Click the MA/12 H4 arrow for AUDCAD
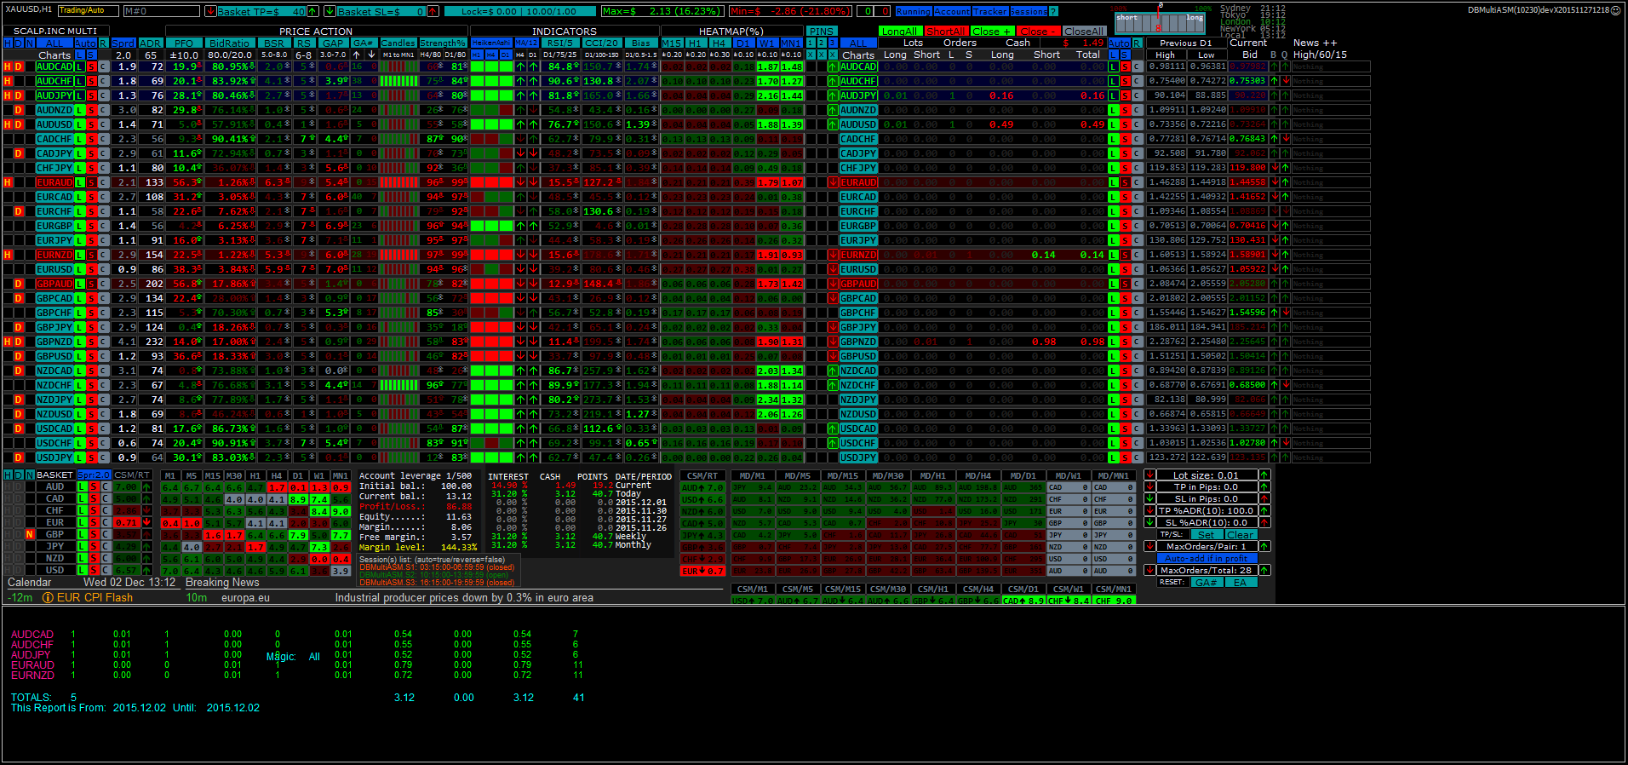 520,66
